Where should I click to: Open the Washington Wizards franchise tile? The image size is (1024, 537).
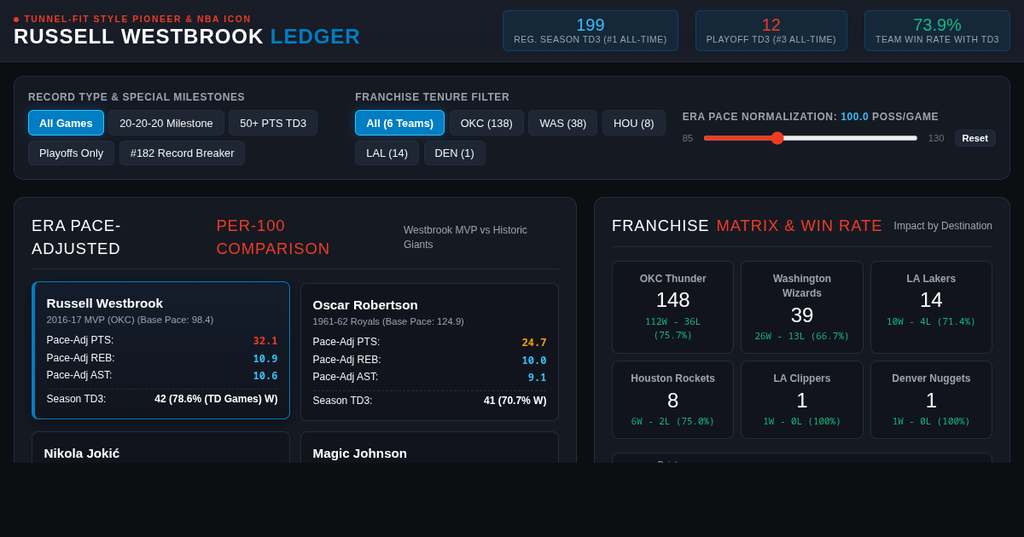[x=802, y=307]
